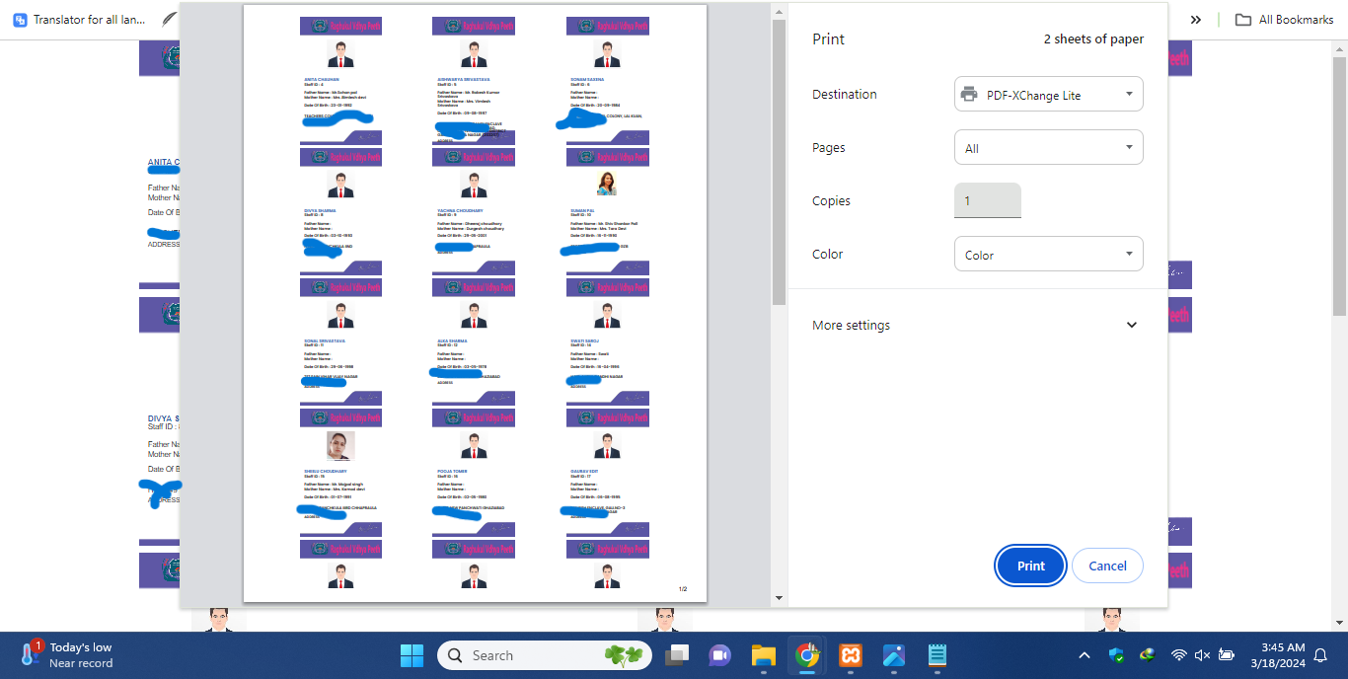Open Notepad app on taskbar
The height and width of the screenshot is (679, 1348).
(x=937, y=655)
